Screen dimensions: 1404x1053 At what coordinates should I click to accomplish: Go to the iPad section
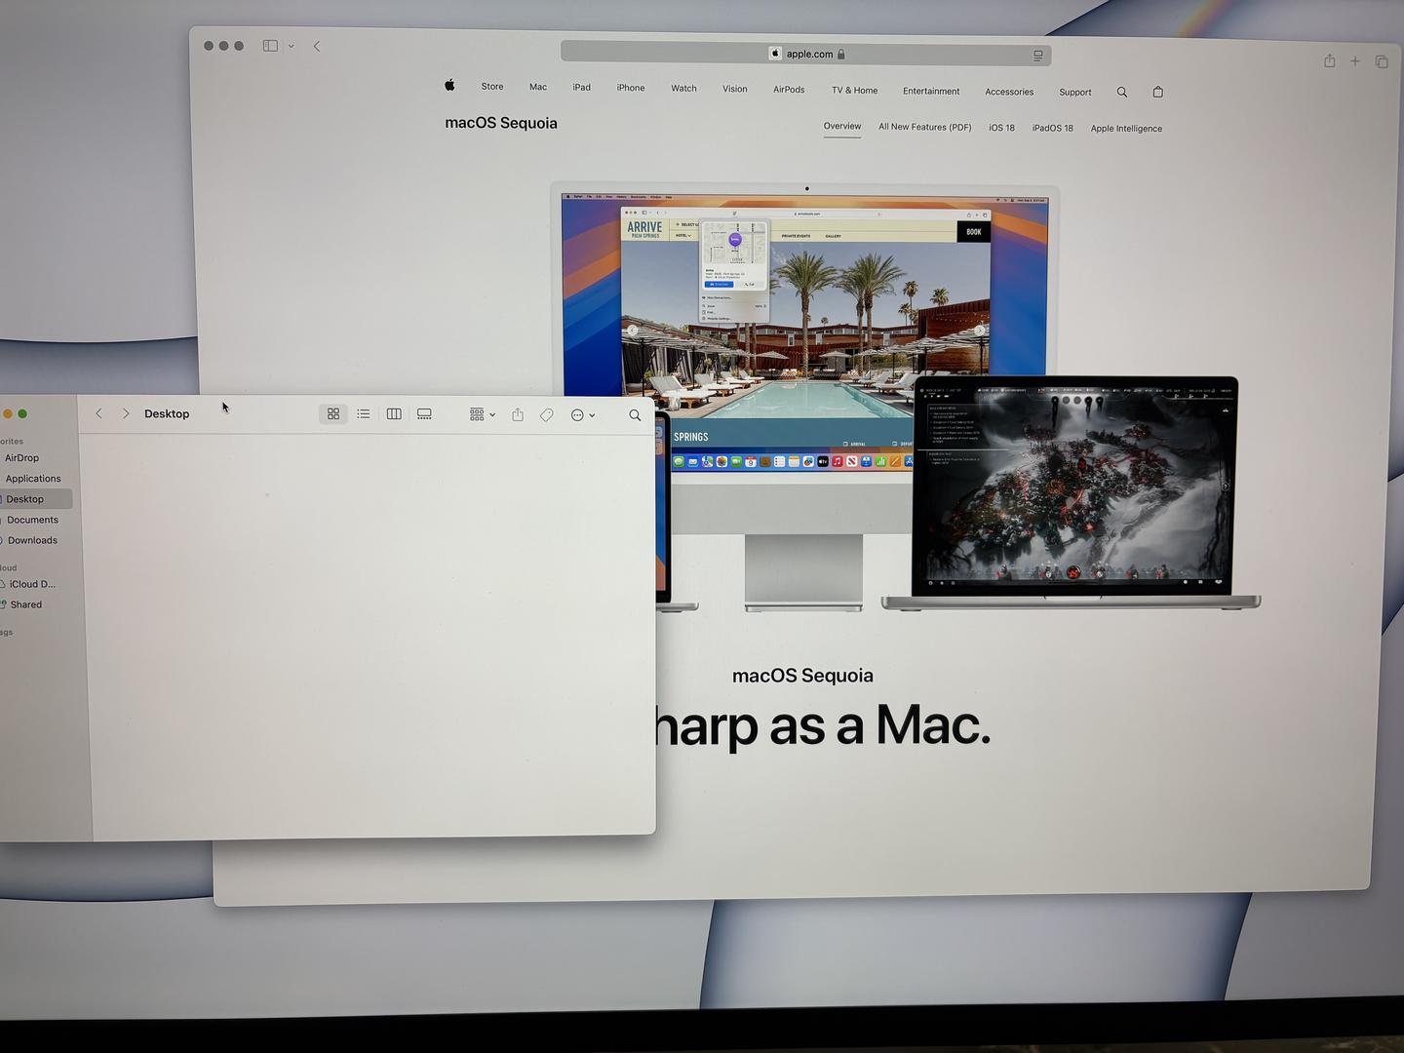(582, 88)
